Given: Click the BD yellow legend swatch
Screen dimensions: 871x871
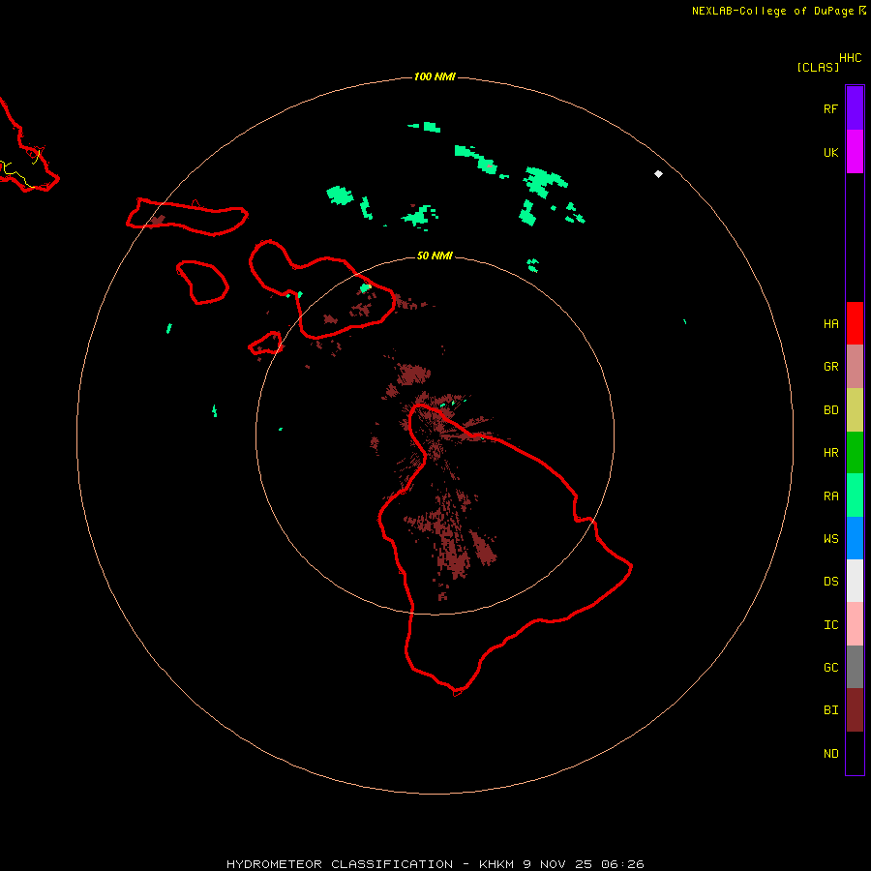Looking at the screenshot, I should tap(855, 410).
